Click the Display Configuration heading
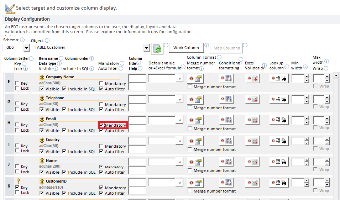The width and height of the screenshot is (340, 200). point(27,19)
